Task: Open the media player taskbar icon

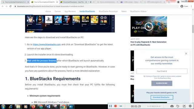Action: pos(25,107)
